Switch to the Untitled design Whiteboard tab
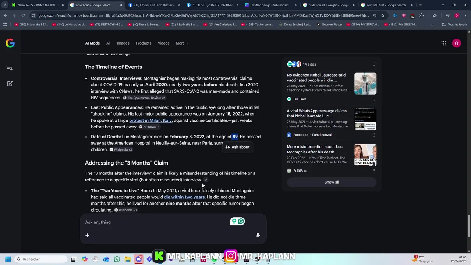471x265 pixels. pyautogui.click(x=270, y=5)
